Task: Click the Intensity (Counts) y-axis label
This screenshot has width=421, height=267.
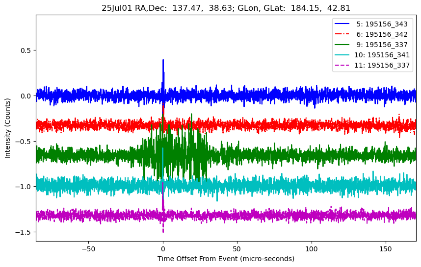Action: [7, 128]
